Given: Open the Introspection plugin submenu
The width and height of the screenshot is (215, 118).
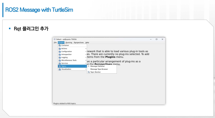Looking at the screenshot, I should click(x=72, y=54).
